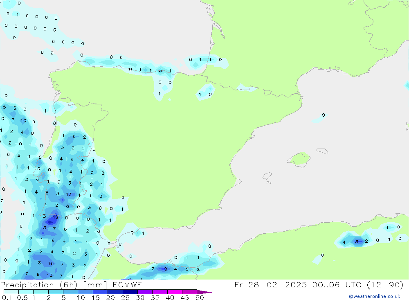Click the 45–50 mm legend color swatch

pyautogui.click(x=190, y=292)
